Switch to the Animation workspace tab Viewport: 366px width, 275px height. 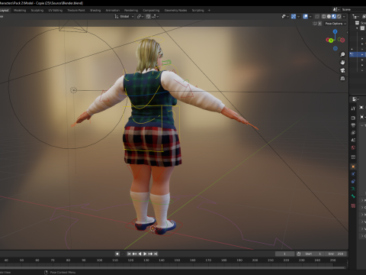tap(113, 11)
